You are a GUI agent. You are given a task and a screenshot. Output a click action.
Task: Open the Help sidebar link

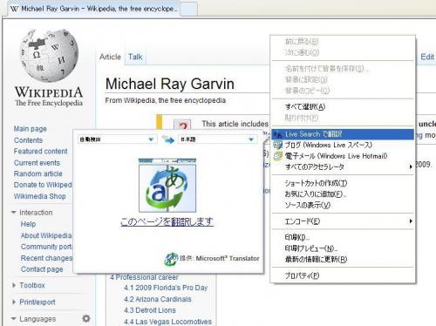(28, 224)
